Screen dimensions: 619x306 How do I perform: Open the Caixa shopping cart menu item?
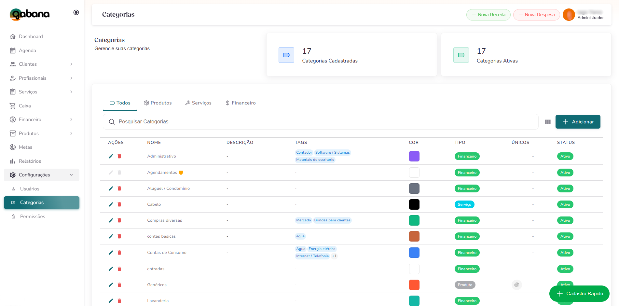point(25,106)
